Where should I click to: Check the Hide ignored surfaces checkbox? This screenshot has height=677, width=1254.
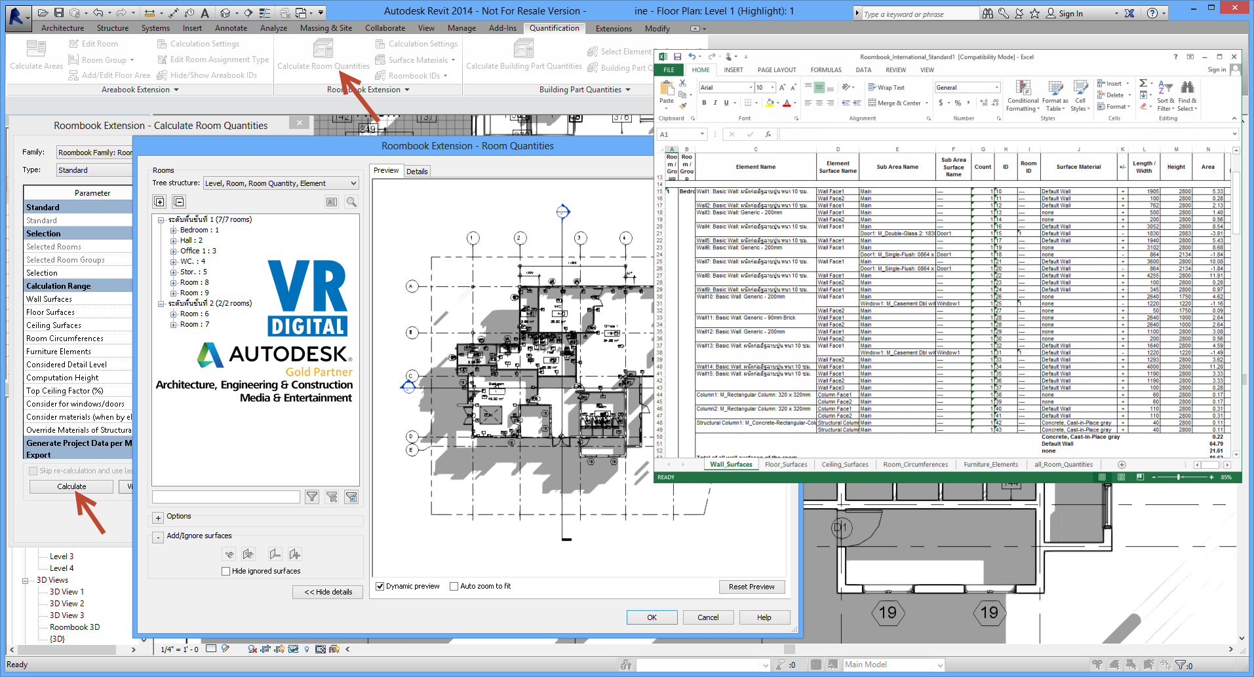[x=226, y=571]
